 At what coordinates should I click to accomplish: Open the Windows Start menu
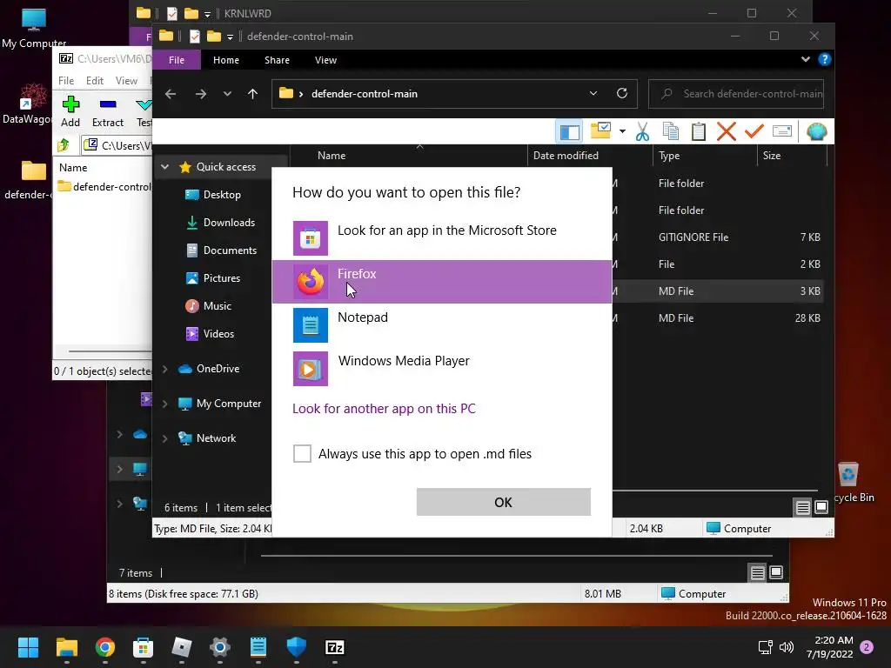(x=28, y=647)
